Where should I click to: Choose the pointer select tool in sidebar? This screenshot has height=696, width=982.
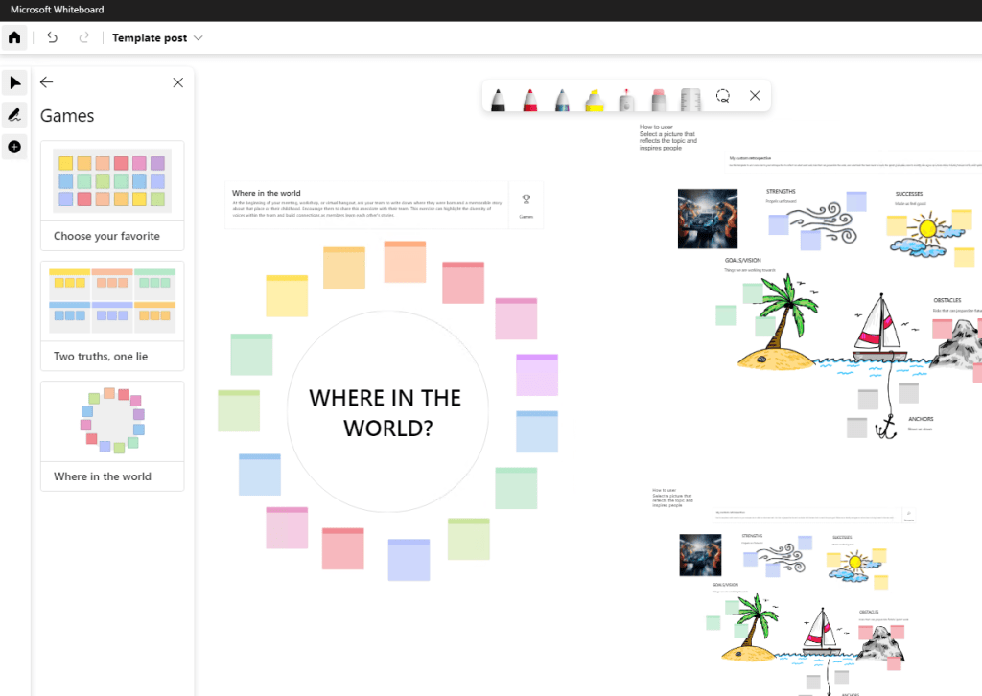tap(14, 83)
